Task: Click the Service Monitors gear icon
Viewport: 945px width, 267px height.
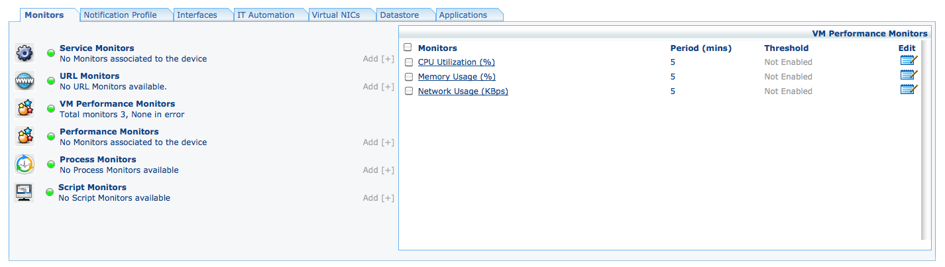Action: 25,53
